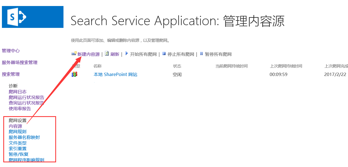Open 暂停/恢复 page
The image size is (348, 167).
(19, 154)
